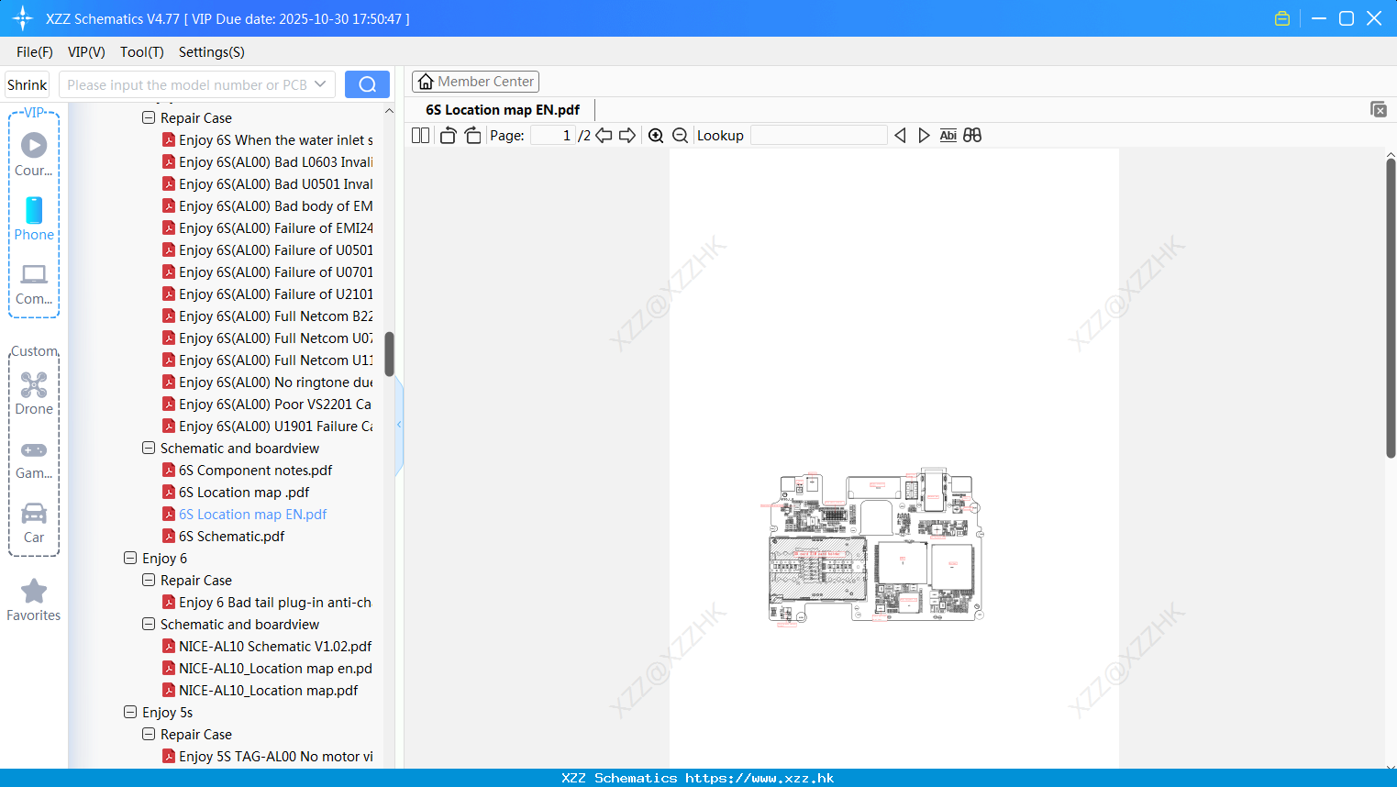Open NICE-AL10_Location map.pdf
Image resolution: width=1397 pixels, height=787 pixels.
261,691
